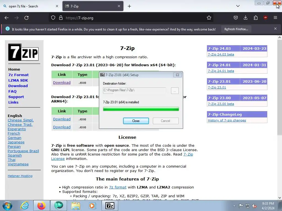Open the Downloads panel arrow
The width and height of the screenshot is (282, 211).
[x=245, y=18]
